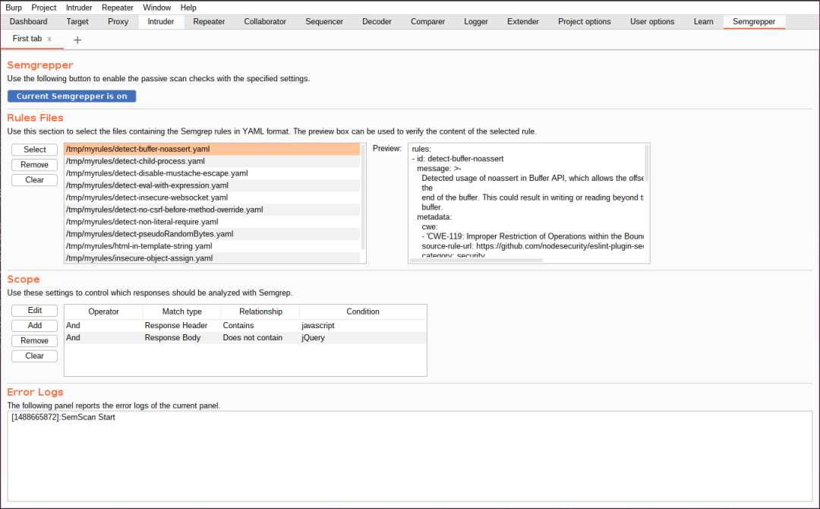This screenshot has height=509, width=820.
Task: Switch to the Sequencer tab
Action: [324, 21]
